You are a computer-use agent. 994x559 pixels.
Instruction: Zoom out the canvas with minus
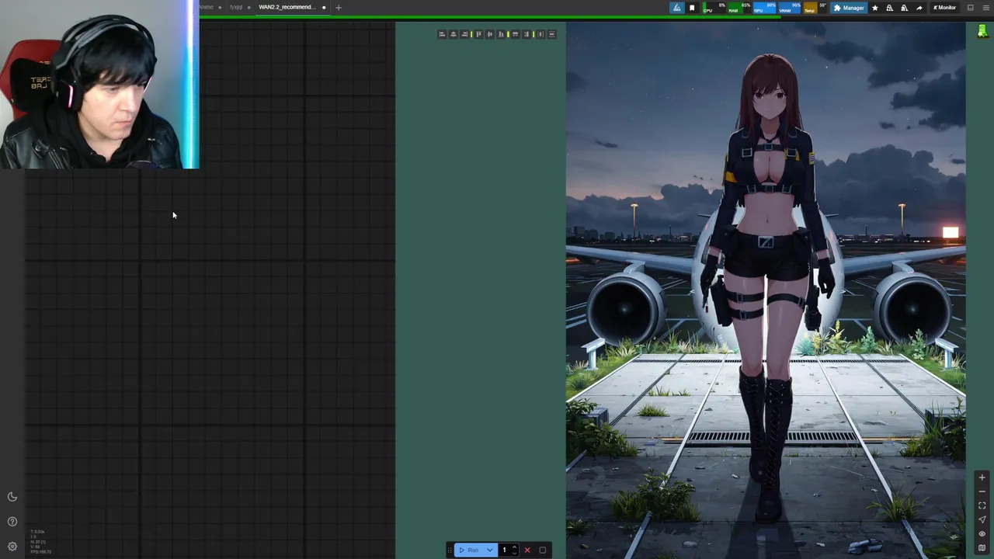[982, 491]
